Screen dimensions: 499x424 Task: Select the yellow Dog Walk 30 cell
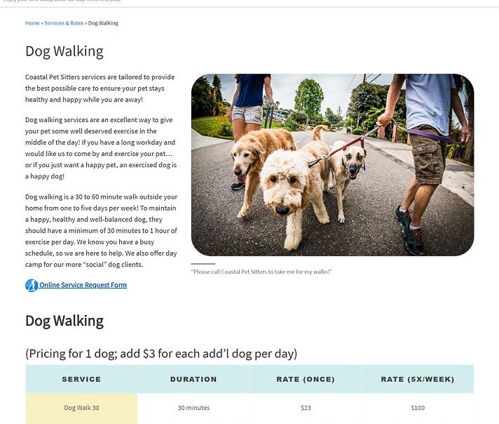[x=81, y=408]
